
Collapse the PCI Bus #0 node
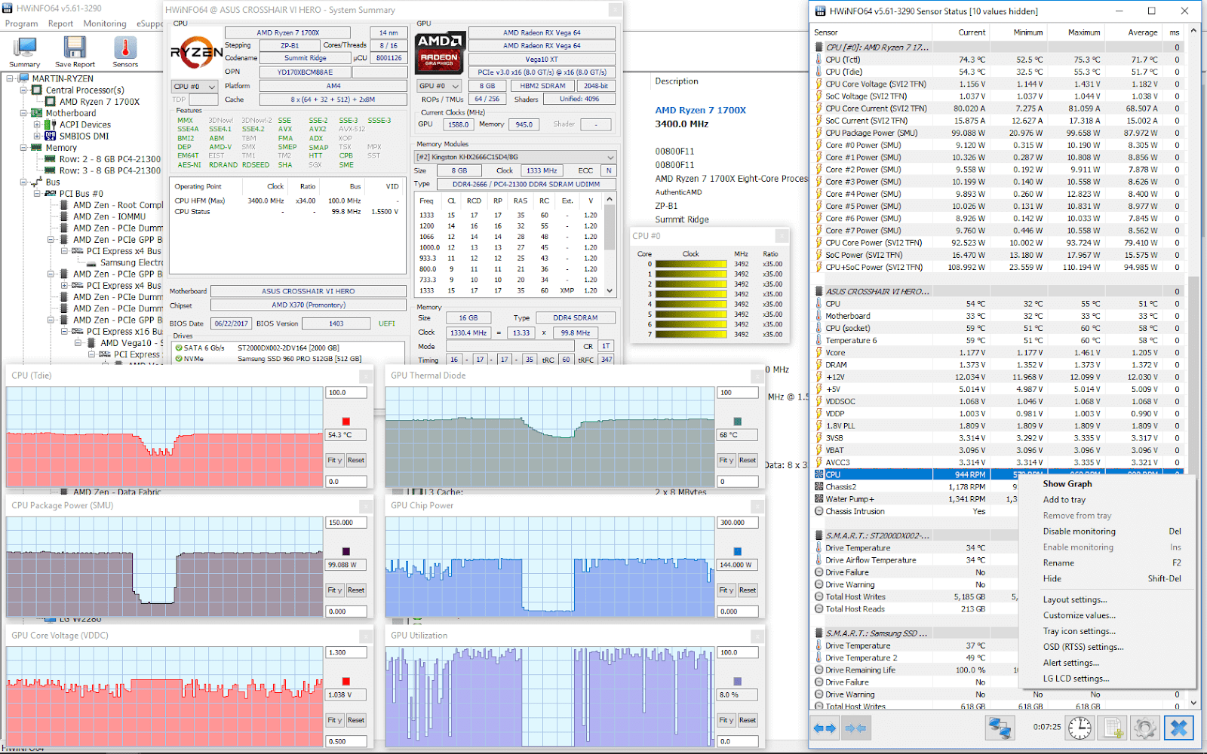[x=37, y=194]
